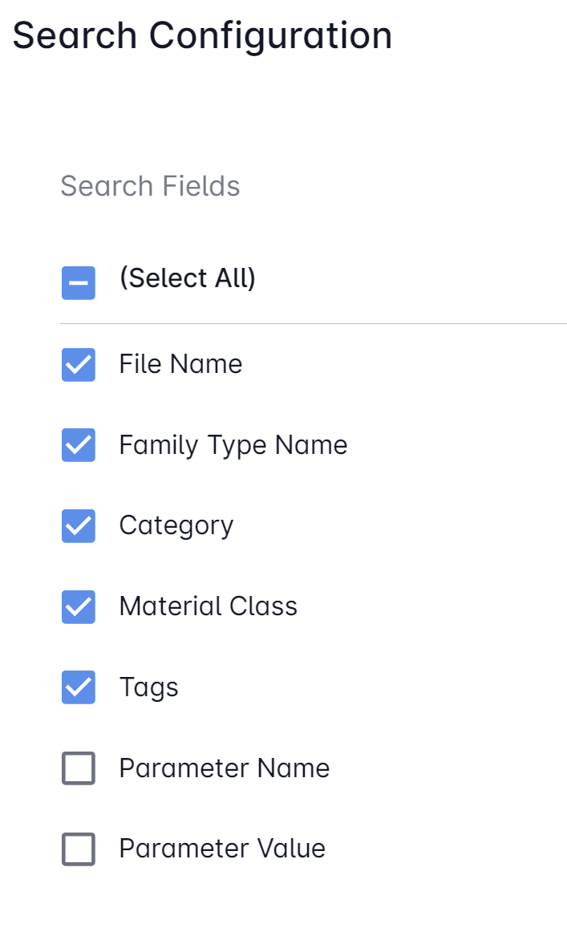
Task: Click the "Tags" label text
Action: pos(148,687)
